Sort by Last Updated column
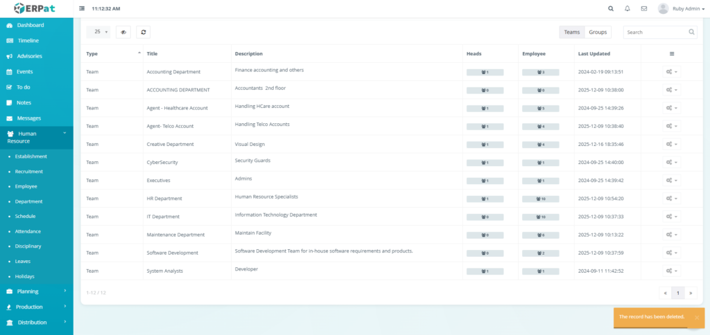Viewport: 710px width, 335px height. click(x=607, y=53)
